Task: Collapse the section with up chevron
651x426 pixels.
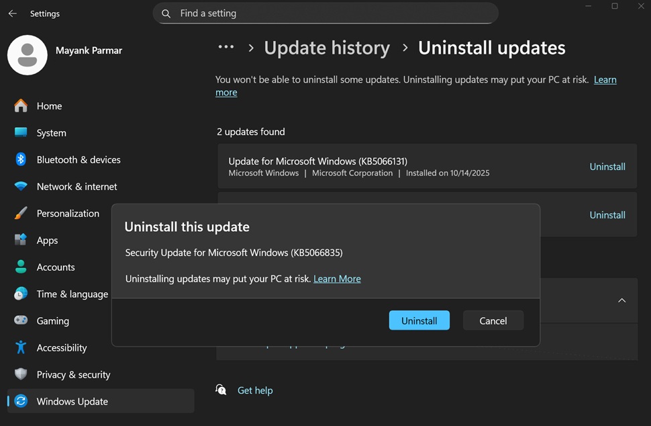Action: coord(621,300)
